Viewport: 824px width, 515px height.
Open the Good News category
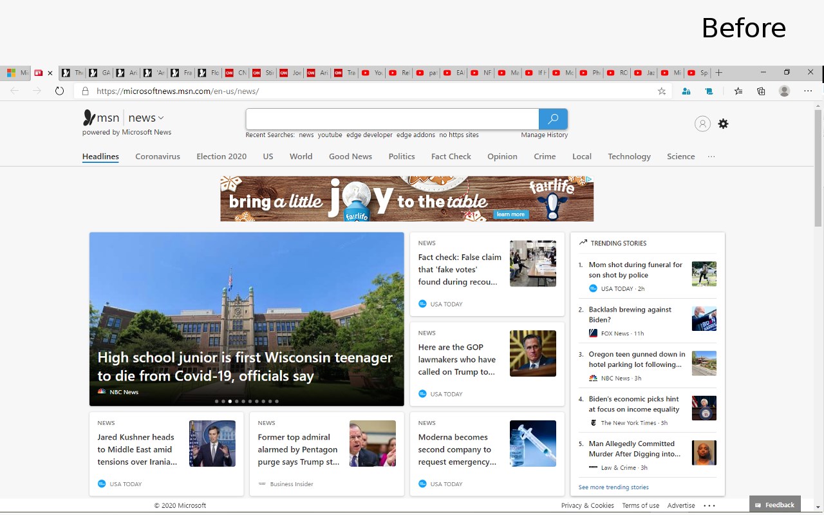pyautogui.click(x=350, y=156)
